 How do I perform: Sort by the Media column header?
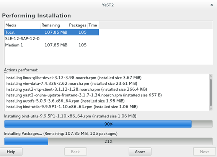(22, 25)
